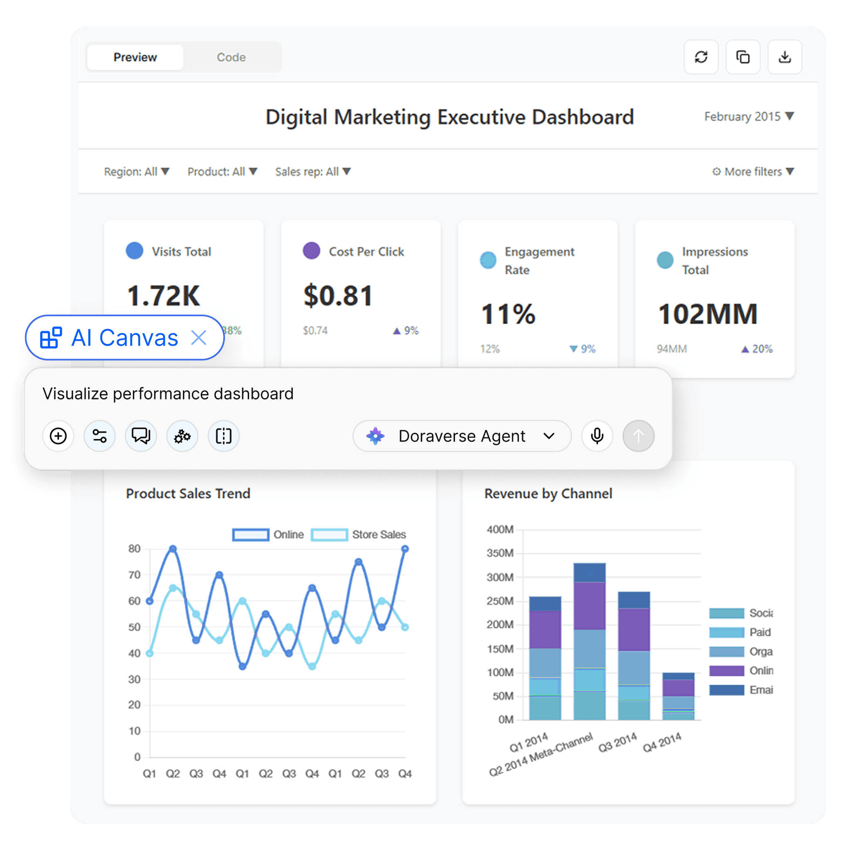This screenshot has height=850, width=850.
Task: Switch to the Code tab
Action: 231,57
